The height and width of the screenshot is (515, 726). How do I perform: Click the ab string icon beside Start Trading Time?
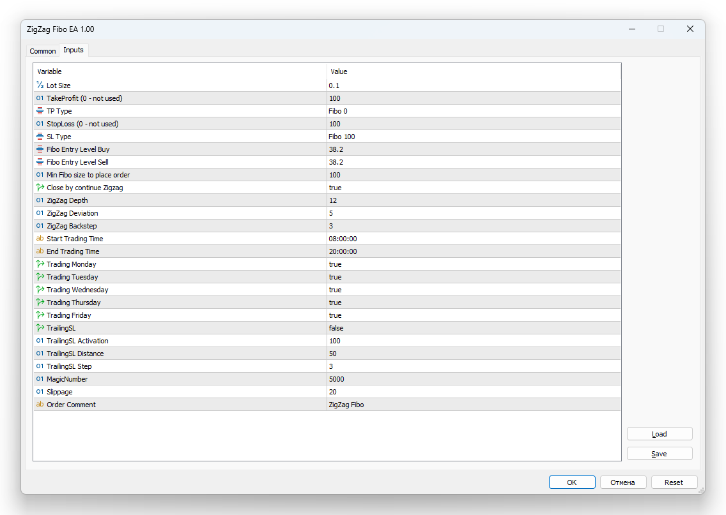click(x=40, y=238)
